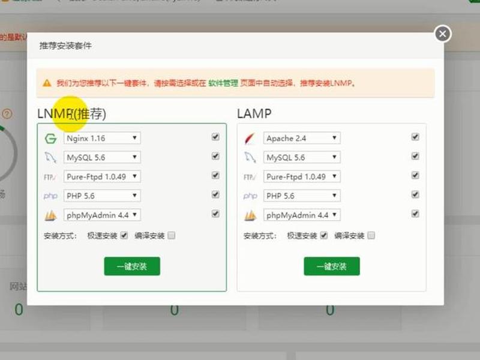Open the Apache 2.4 version dropdown
This screenshot has height=360, width=480.
pyautogui.click(x=302, y=138)
